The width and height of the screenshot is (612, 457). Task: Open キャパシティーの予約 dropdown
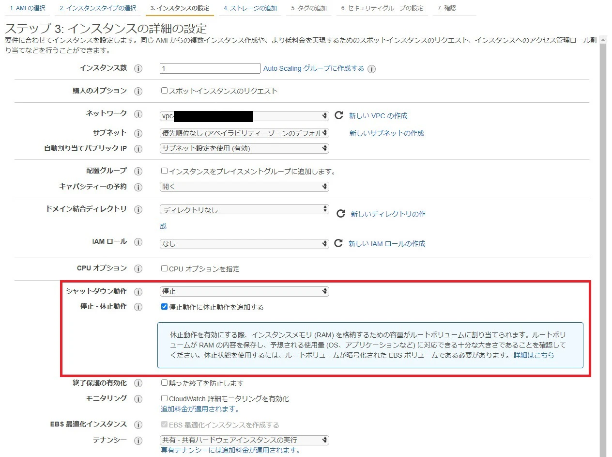pyautogui.click(x=245, y=187)
